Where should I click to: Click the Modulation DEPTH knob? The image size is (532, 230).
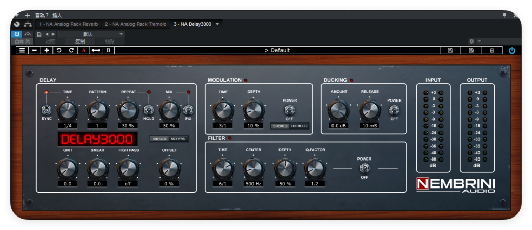(254, 110)
